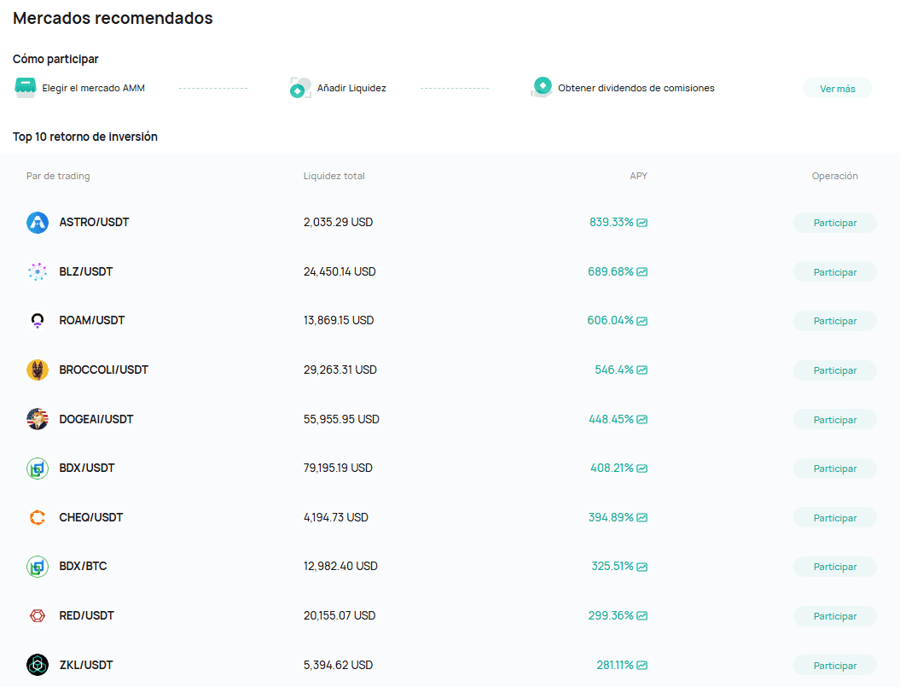The image size is (900, 687).
Task: Participate in the ZKL/USDT market
Action: point(835,665)
